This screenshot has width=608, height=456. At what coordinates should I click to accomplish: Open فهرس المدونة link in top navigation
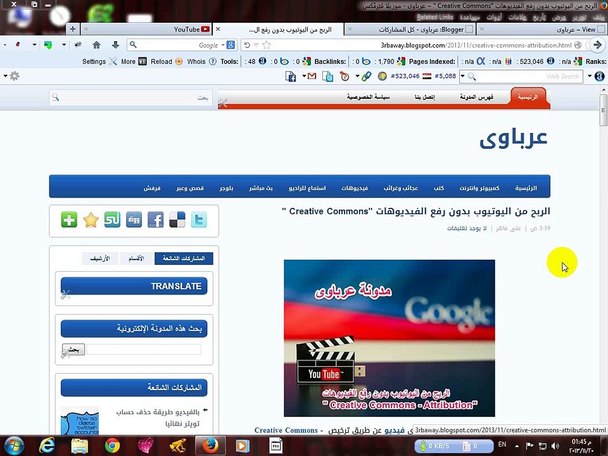(476, 97)
